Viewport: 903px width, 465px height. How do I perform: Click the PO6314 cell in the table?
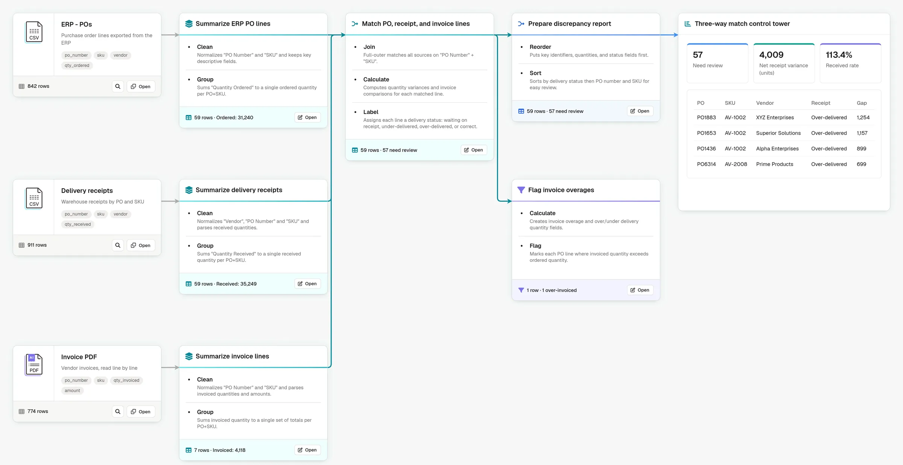[706, 164]
